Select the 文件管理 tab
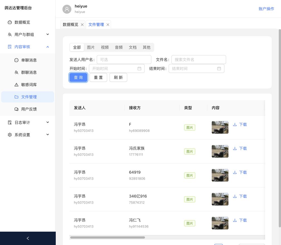The image size is (281, 245). pyautogui.click(x=96, y=24)
